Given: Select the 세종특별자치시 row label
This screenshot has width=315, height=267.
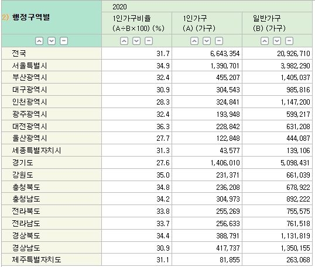Looking at the screenshot, I should pyautogui.click(x=36, y=150).
